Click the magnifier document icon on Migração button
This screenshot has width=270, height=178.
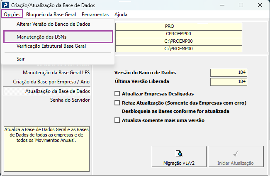[179, 153]
